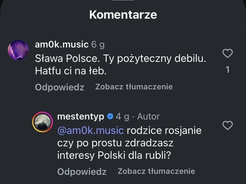The height and width of the screenshot is (184, 246).
Task: Click the 4 g timestamp on the reply
Action: click(122, 116)
